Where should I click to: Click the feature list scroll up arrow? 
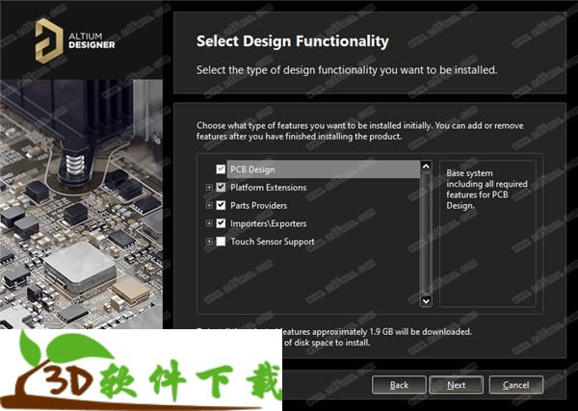click(x=426, y=167)
